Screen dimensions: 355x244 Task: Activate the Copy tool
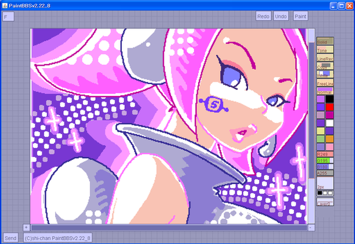[x=325, y=66]
